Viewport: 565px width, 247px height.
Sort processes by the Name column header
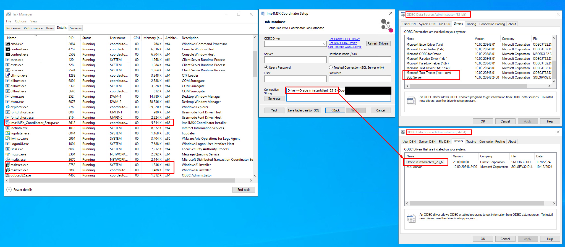pos(12,38)
